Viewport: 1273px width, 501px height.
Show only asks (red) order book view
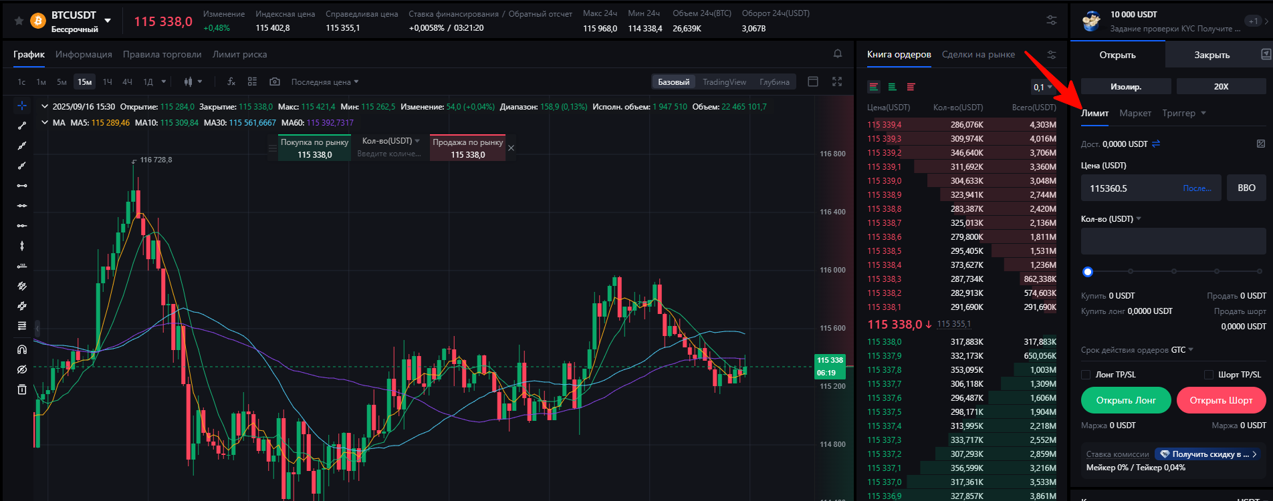pyautogui.click(x=911, y=87)
